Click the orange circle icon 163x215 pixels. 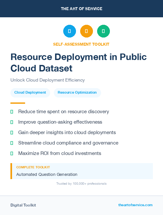tap(86, 31)
